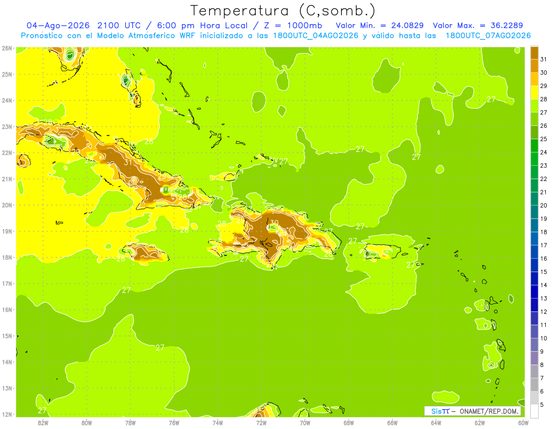Viewport: 556px width, 429px height.
Task: Click the 15N latitude axis label
Action: pyautogui.click(x=6, y=336)
